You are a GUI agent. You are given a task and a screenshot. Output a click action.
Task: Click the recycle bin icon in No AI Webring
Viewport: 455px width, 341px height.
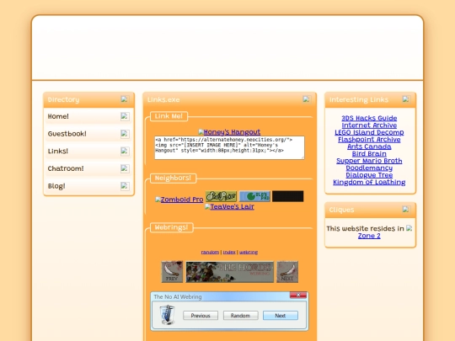coord(168,315)
